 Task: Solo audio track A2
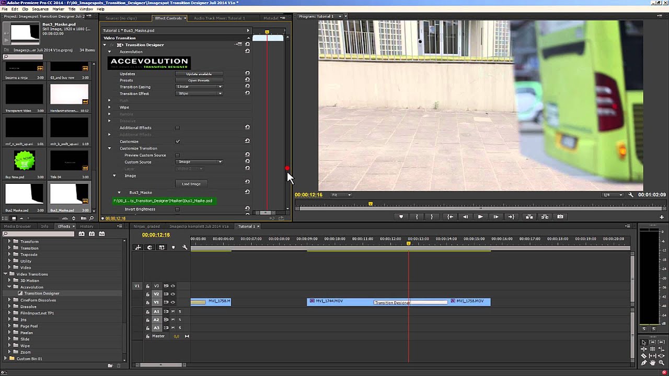click(180, 320)
